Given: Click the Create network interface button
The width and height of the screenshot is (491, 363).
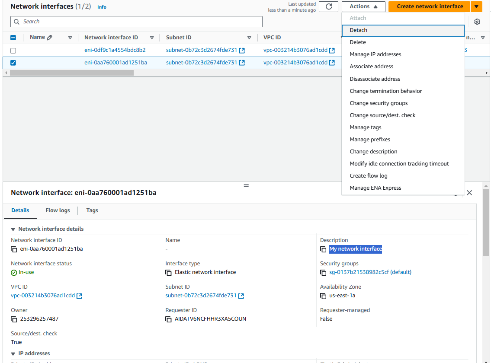Looking at the screenshot, I should [428, 6].
